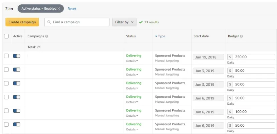The width and height of the screenshot is (277, 134).
Task: Click the info icon beside Campaigns header
Action: pos(46,36)
